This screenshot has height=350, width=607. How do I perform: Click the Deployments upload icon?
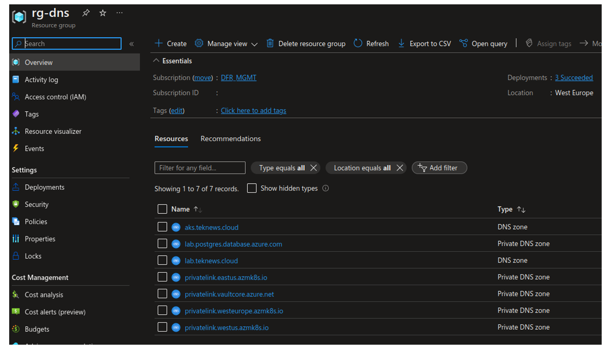click(16, 187)
